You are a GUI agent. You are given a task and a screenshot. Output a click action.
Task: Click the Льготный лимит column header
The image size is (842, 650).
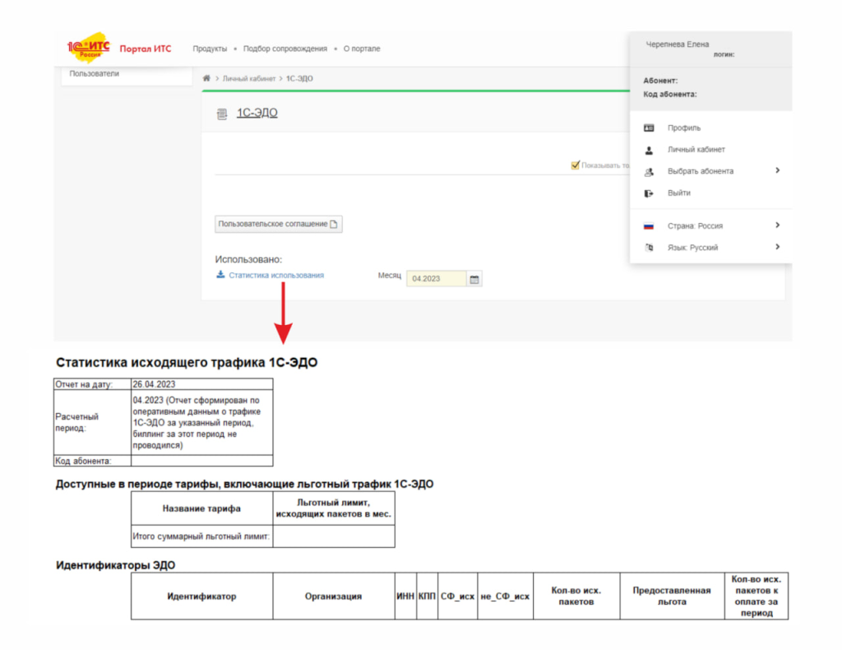coord(334,508)
